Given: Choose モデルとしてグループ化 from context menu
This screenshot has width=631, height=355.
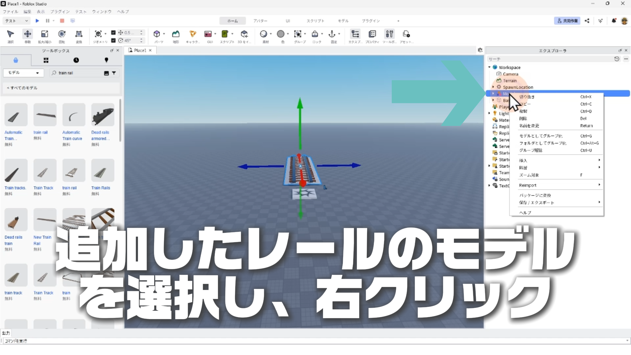Looking at the screenshot, I should pyautogui.click(x=541, y=136).
